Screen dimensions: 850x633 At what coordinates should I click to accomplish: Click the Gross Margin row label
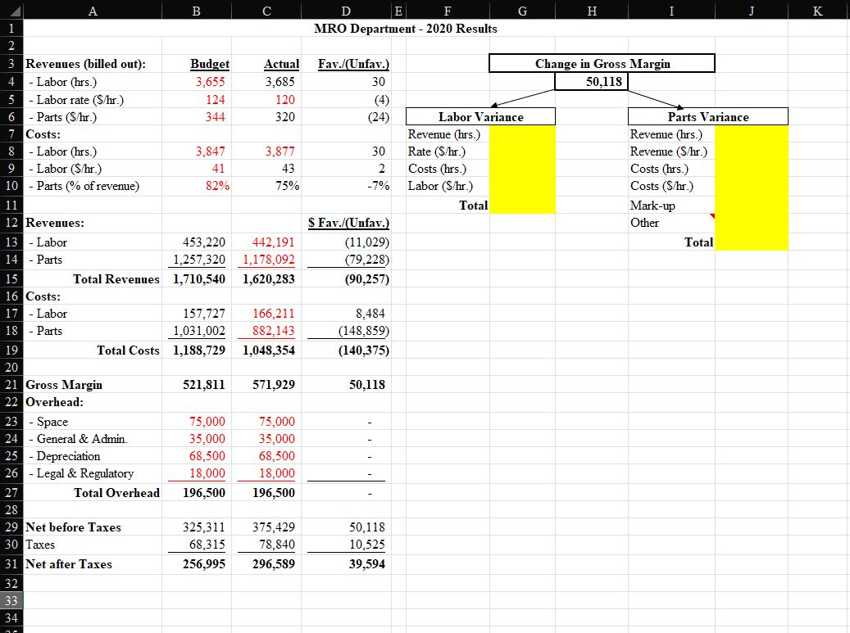point(64,385)
